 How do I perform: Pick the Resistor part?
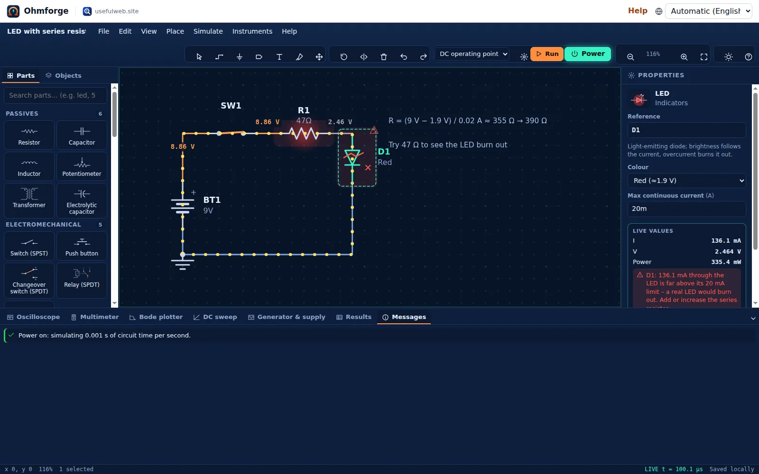pyautogui.click(x=29, y=135)
